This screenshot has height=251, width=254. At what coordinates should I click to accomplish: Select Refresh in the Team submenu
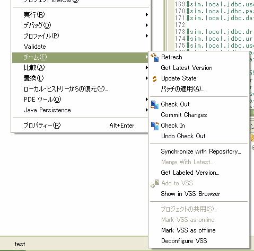point(199,57)
